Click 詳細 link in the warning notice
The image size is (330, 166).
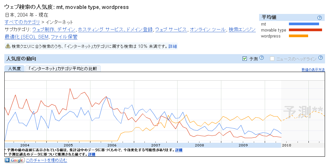pyautogui.click(x=173, y=46)
